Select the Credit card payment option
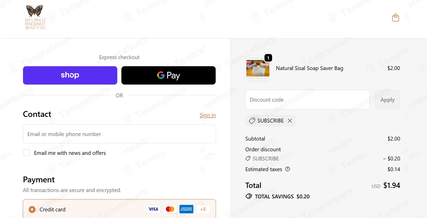The width and height of the screenshot is (427, 218). [x=32, y=209]
